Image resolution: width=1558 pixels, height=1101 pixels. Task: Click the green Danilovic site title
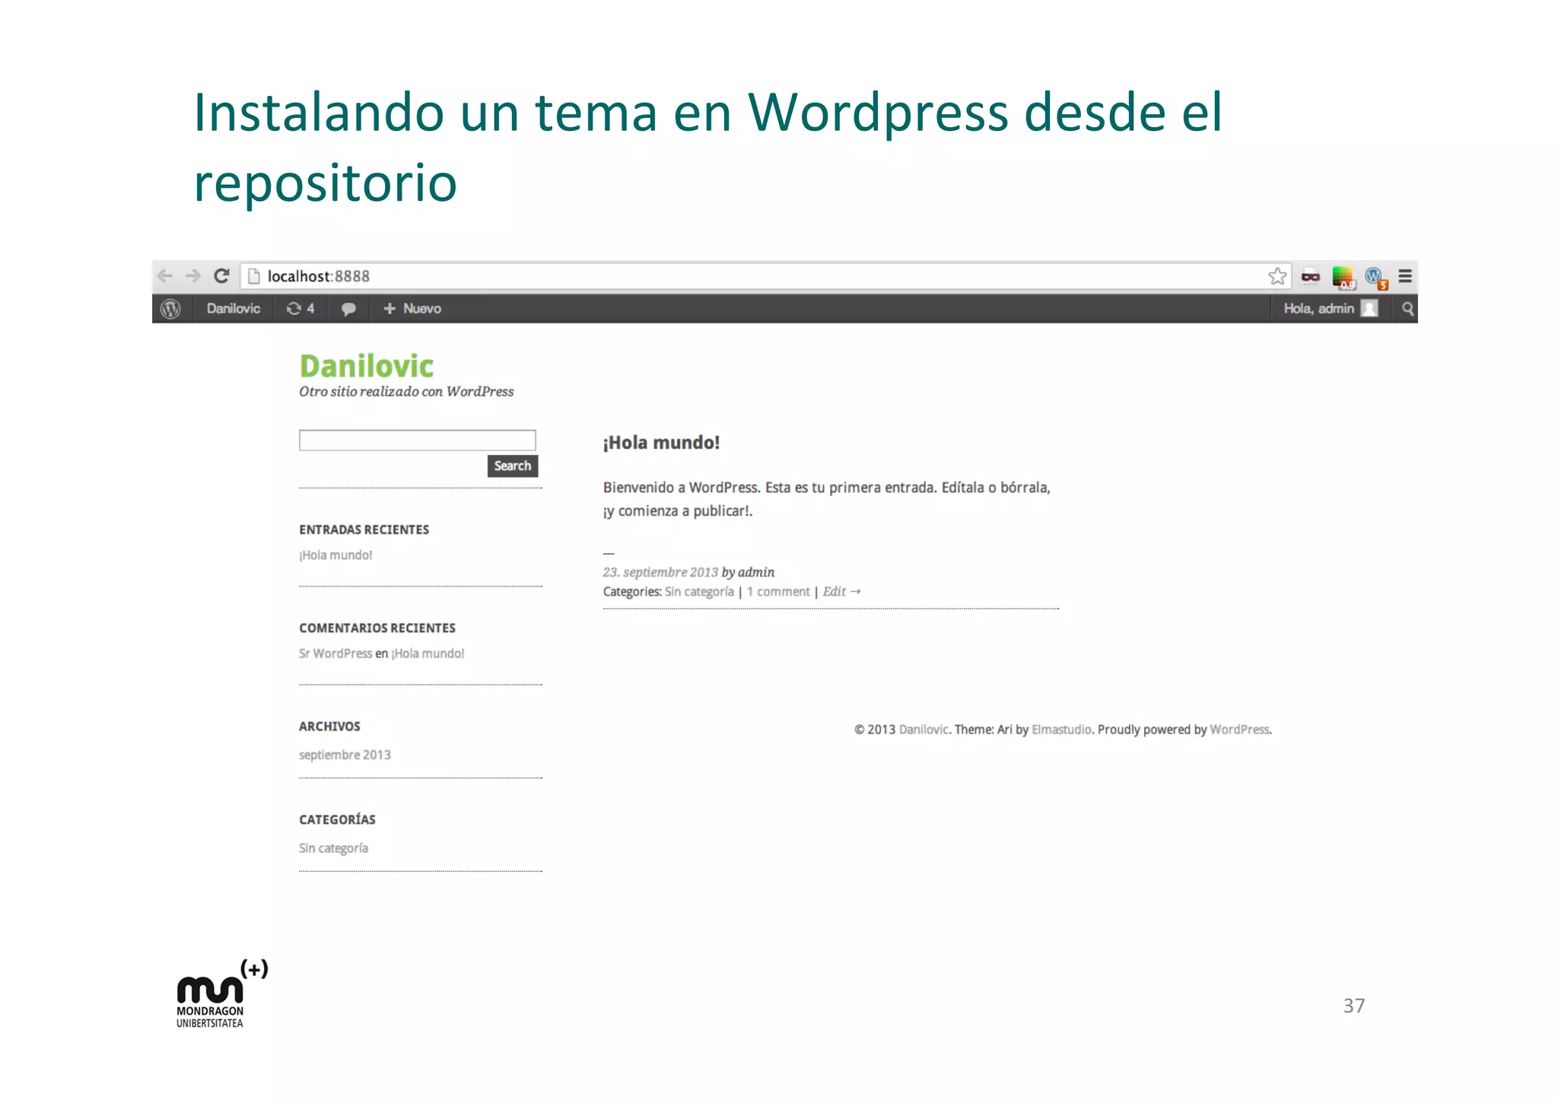(x=367, y=366)
